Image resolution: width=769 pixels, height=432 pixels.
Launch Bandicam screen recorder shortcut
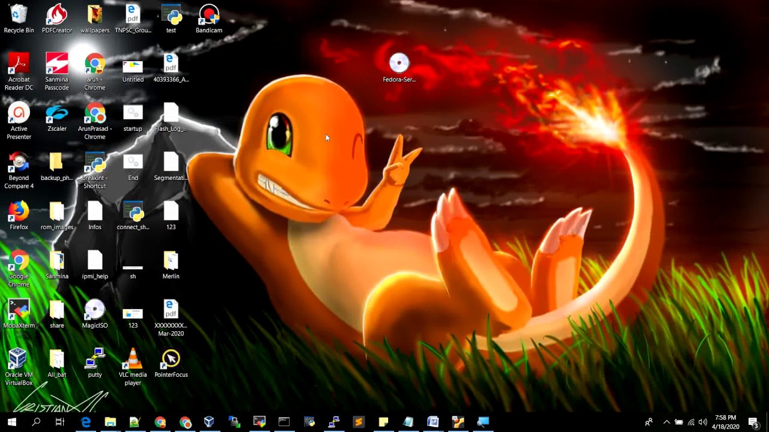(x=209, y=19)
